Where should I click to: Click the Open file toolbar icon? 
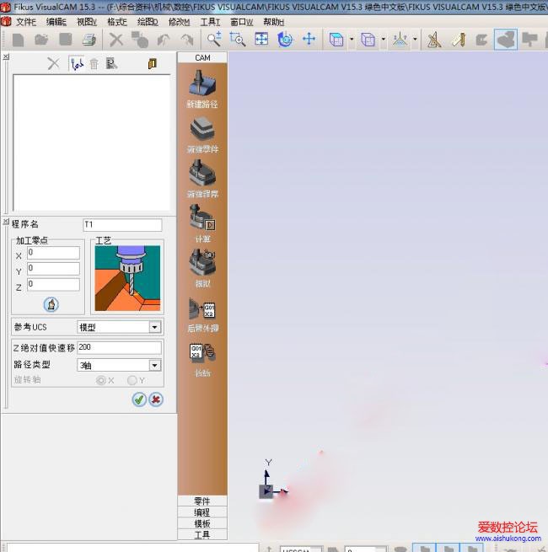point(41,40)
